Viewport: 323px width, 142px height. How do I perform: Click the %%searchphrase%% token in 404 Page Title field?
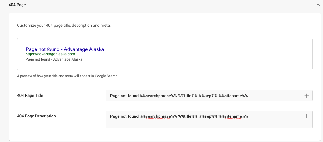pyautogui.click(x=158, y=96)
